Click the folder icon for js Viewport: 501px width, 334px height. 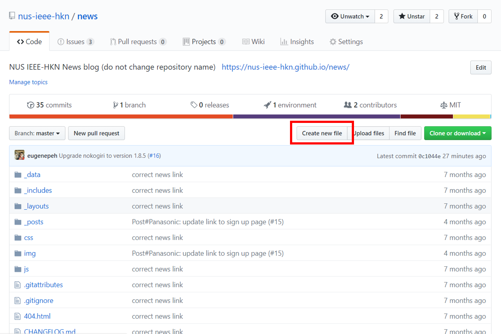click(18, 269)
